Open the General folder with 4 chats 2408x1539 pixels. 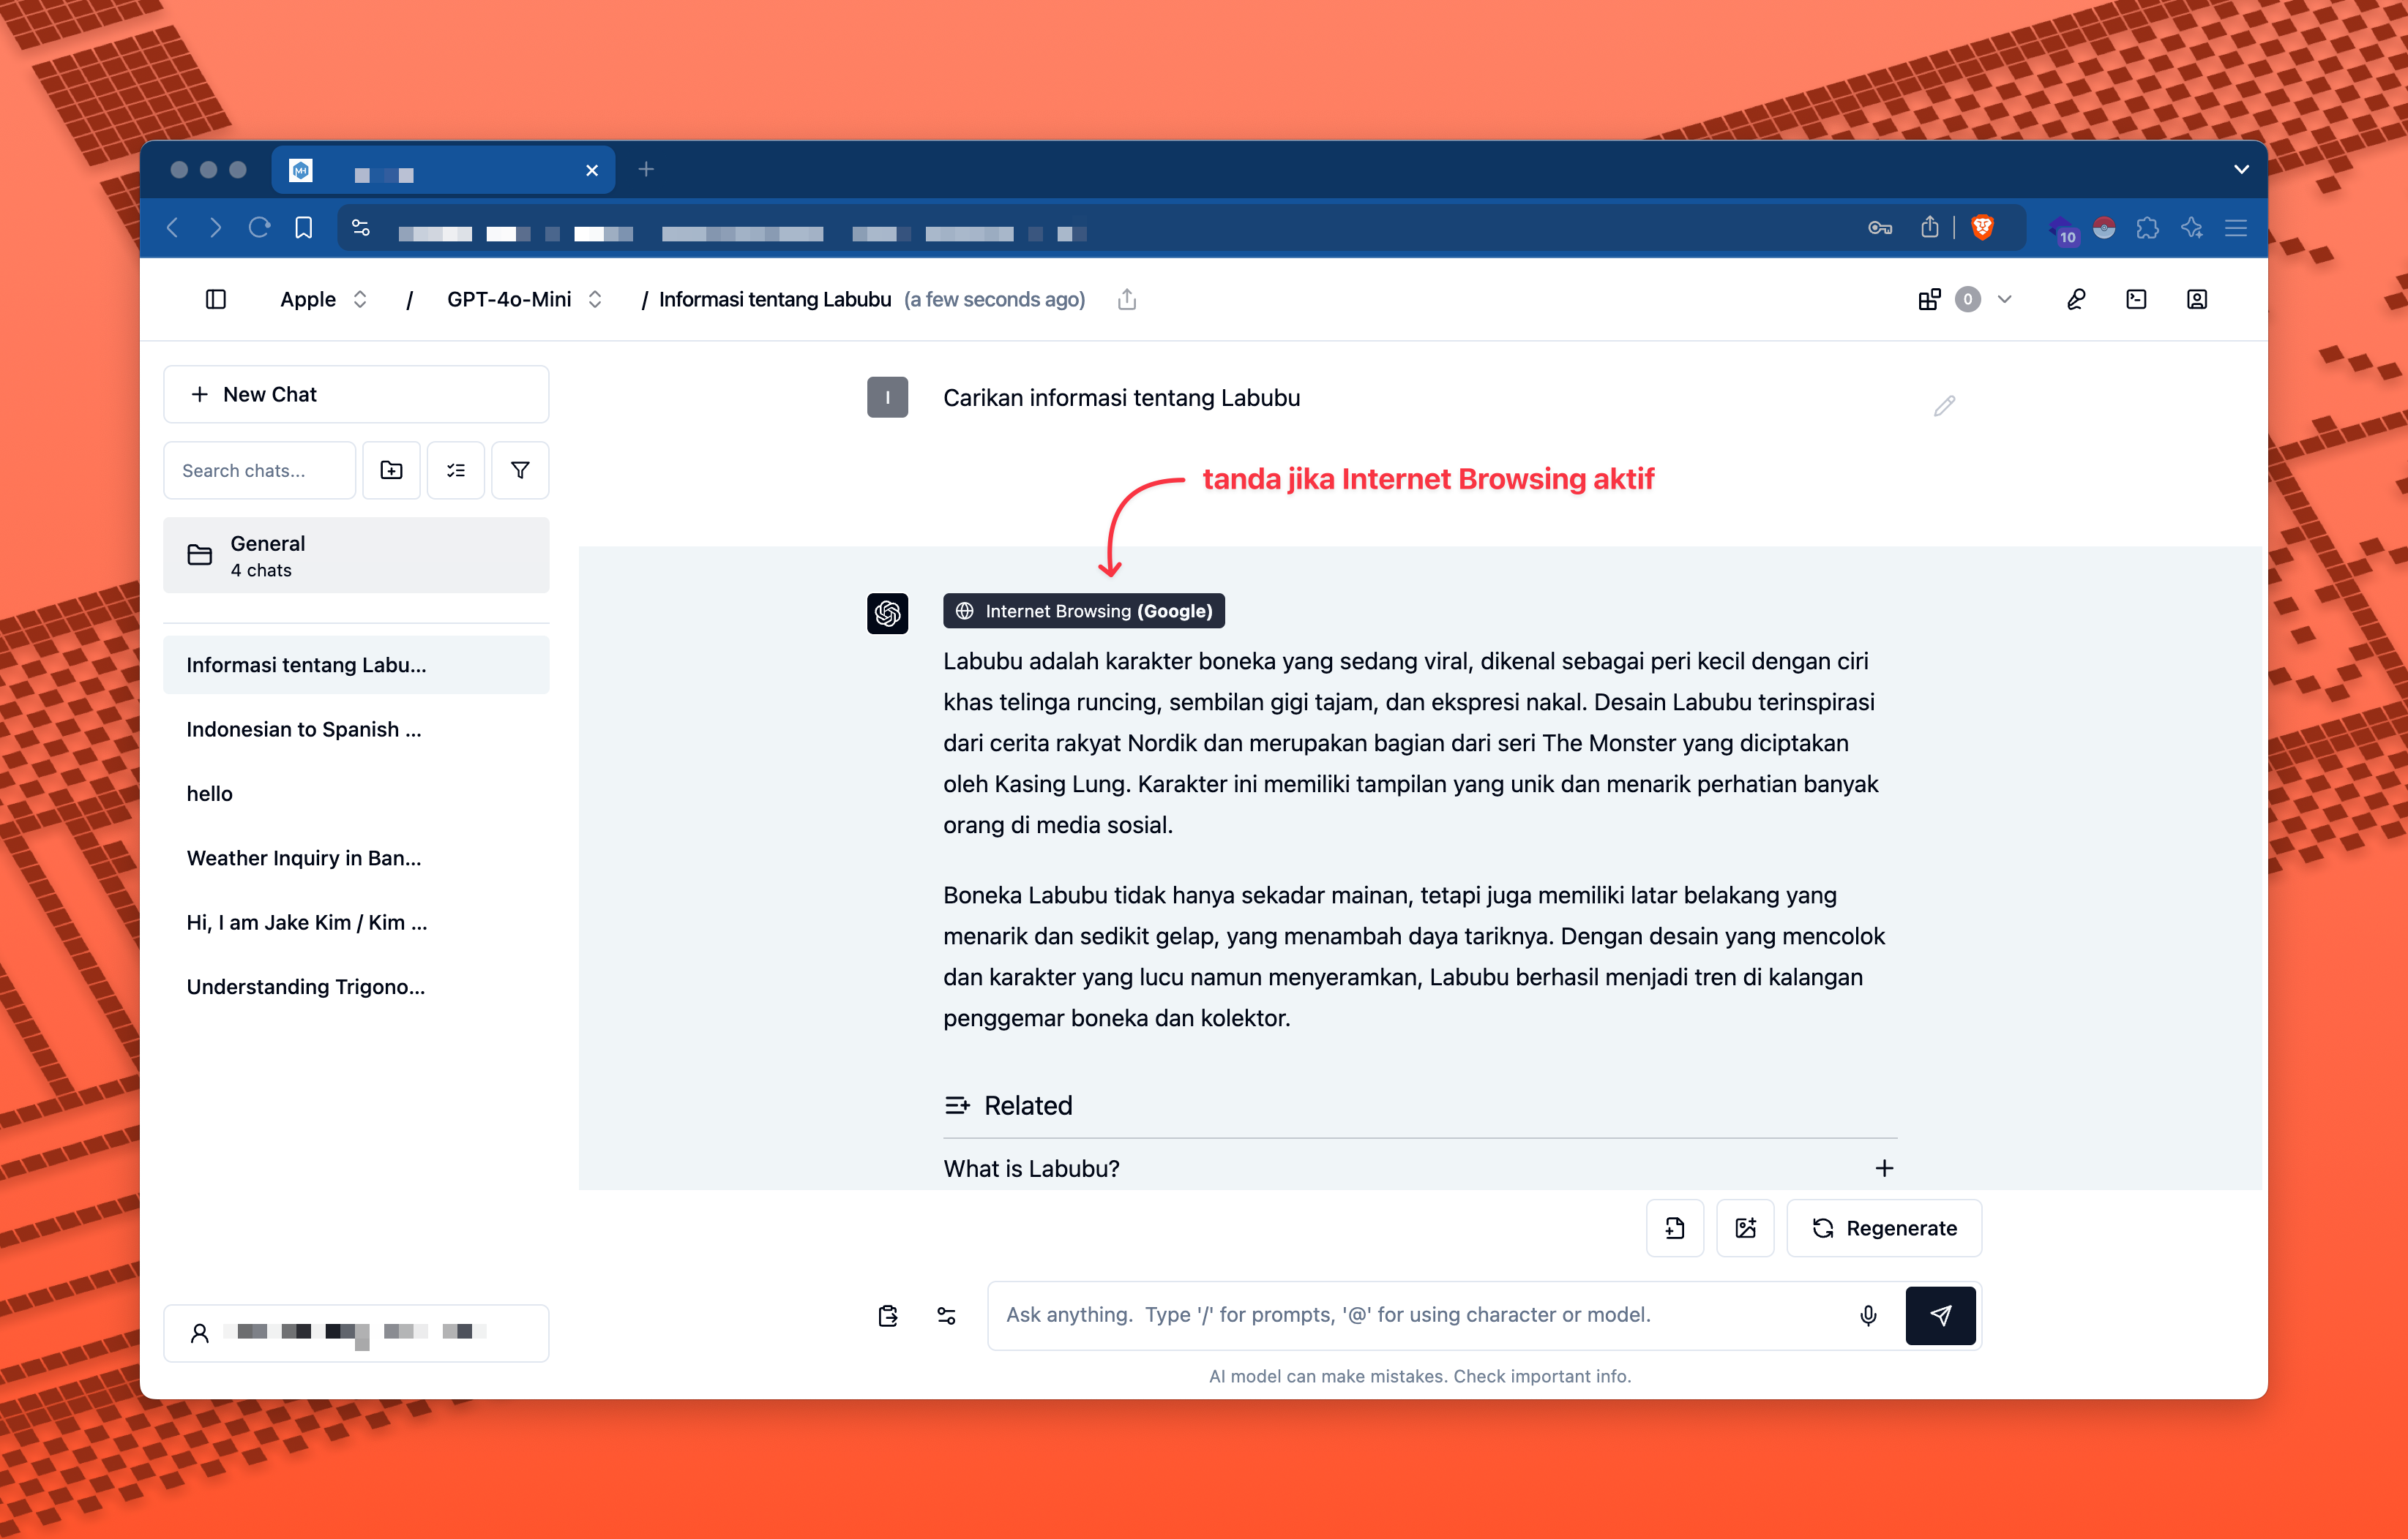coord(356,554)
